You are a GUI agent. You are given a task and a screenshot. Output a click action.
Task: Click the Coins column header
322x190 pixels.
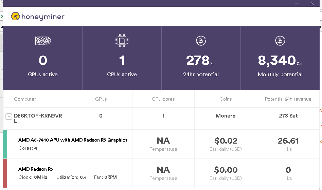pyautogui.click(x=226, y=99)
